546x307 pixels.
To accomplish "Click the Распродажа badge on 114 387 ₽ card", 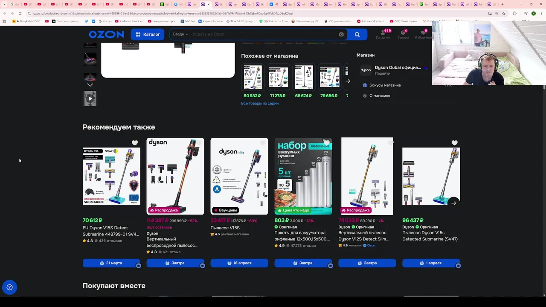I will click(x=164, y=210).
